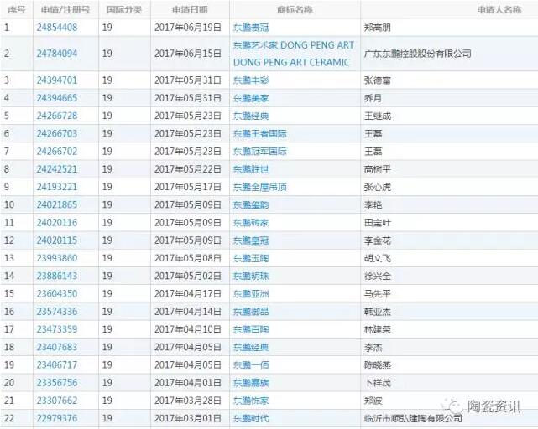Open registration number 23356756

click(57, 383)
